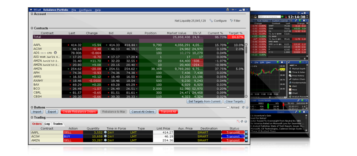
Task: Enable the Armed checkbox
Action: click(228, 107)
